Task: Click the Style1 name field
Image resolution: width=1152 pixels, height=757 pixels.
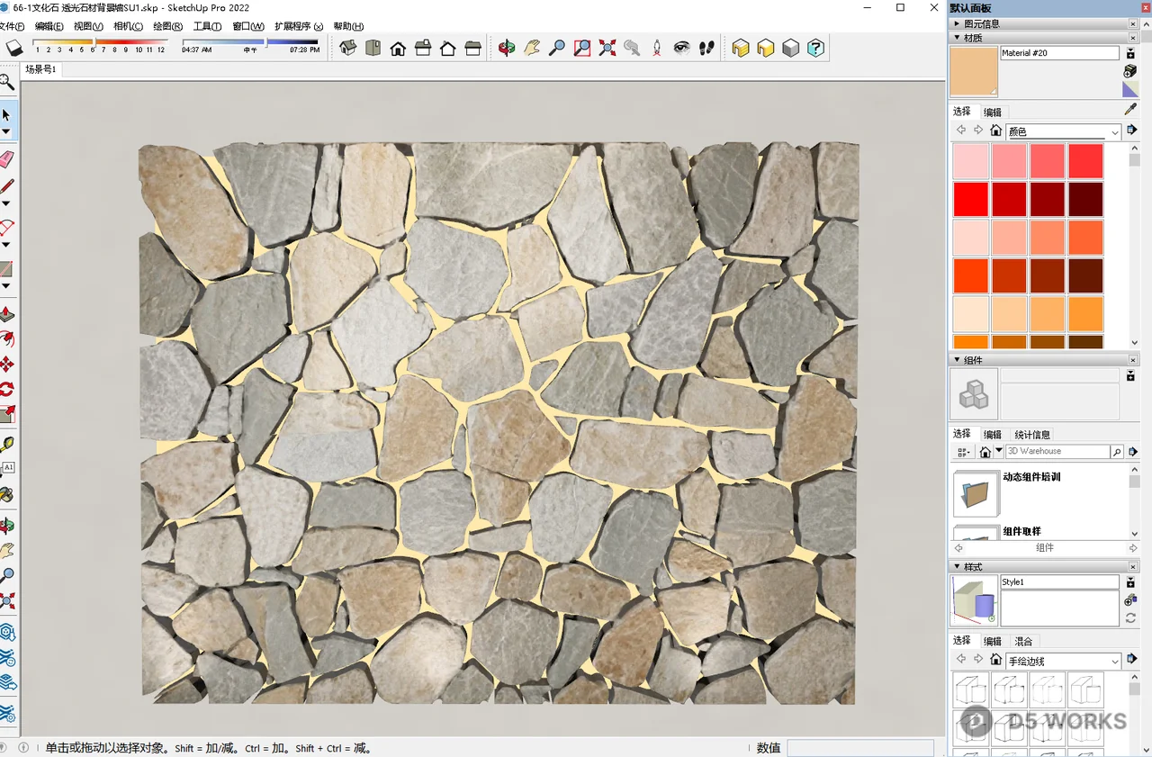Action: click(1059, 582)
